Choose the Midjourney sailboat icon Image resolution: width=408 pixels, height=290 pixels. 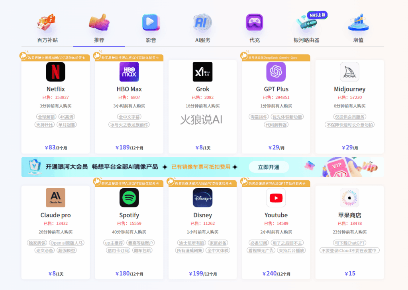[x=349, y=72]
